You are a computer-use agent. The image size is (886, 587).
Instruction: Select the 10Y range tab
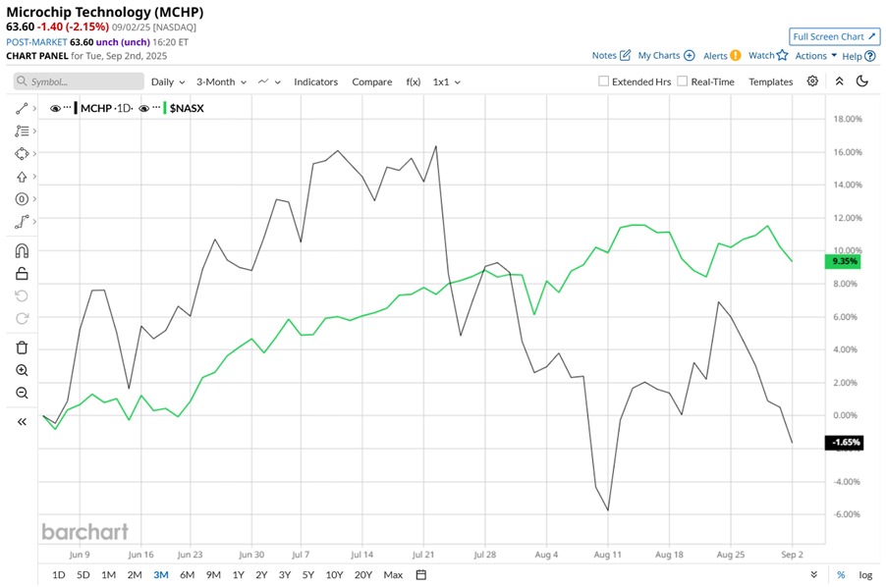[x=334, y=574]
